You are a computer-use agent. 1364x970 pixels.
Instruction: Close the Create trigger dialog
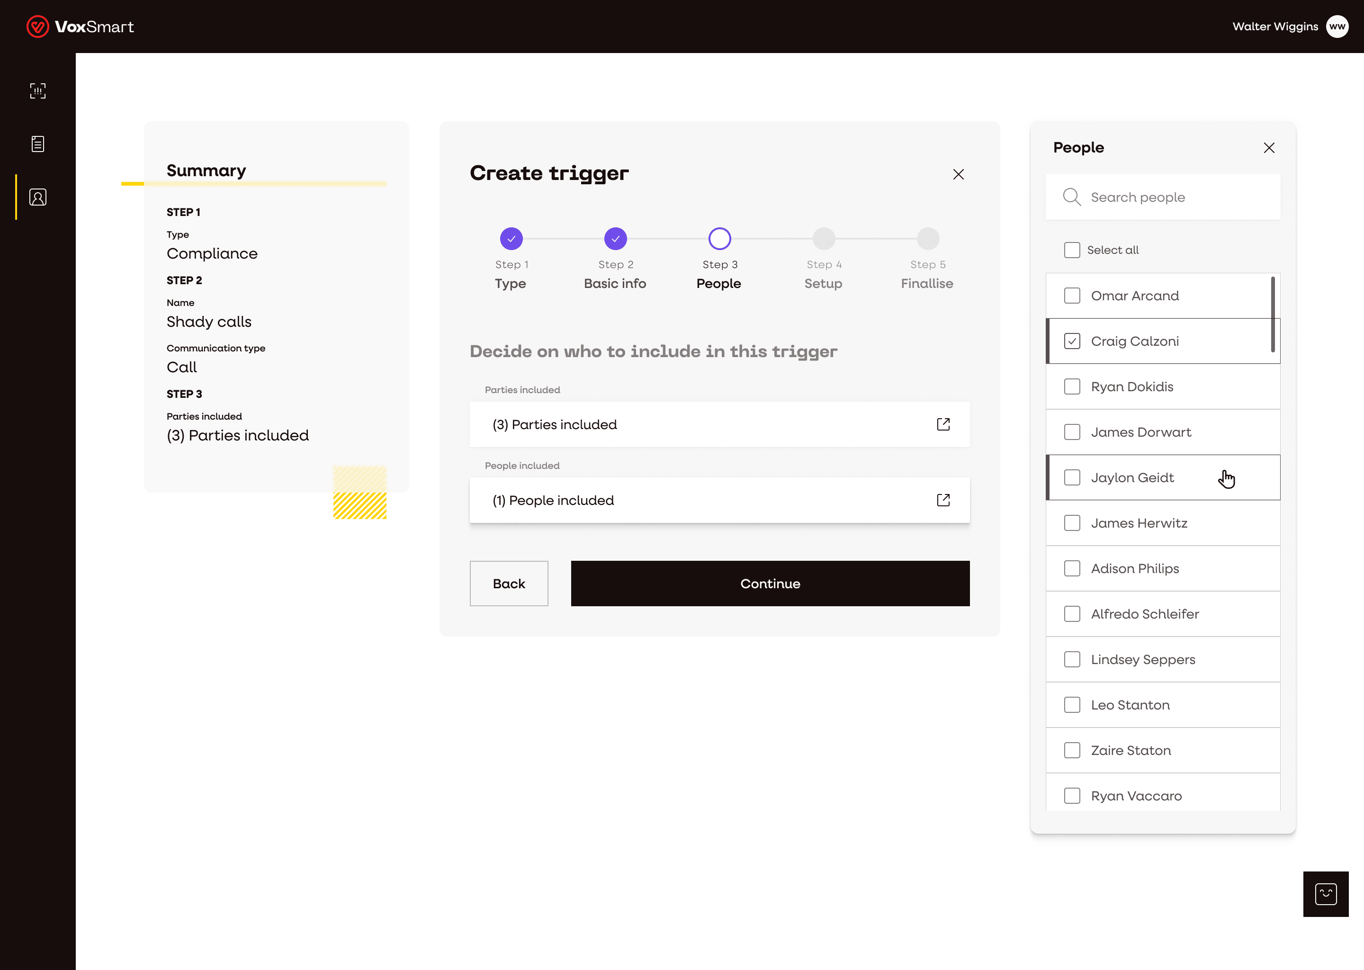[958, 174]
